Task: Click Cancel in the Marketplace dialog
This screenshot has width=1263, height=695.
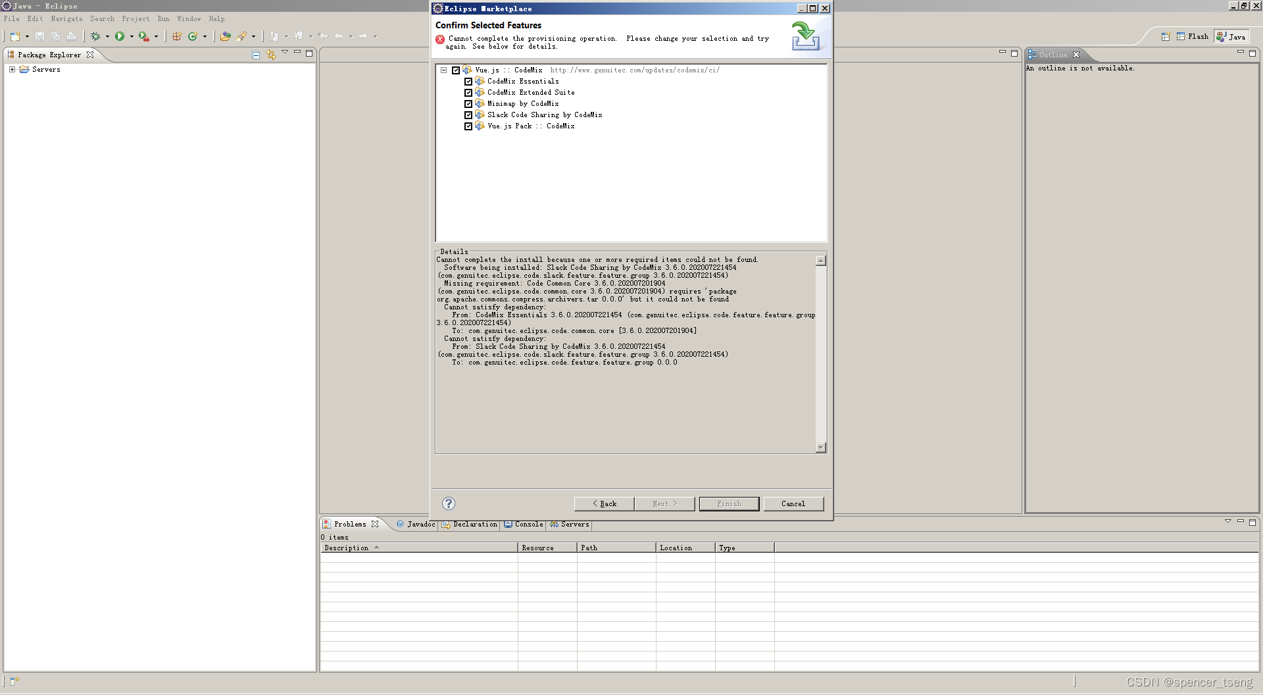Action: pyautogui.click(x=793, y=503)
